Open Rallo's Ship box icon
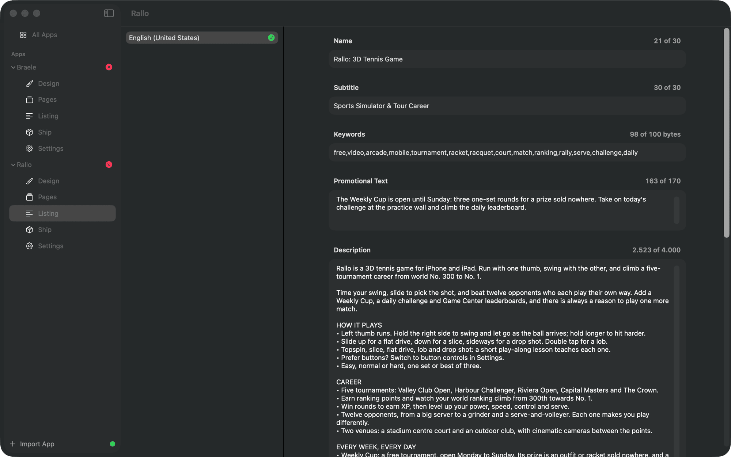 tap(30, 230)
